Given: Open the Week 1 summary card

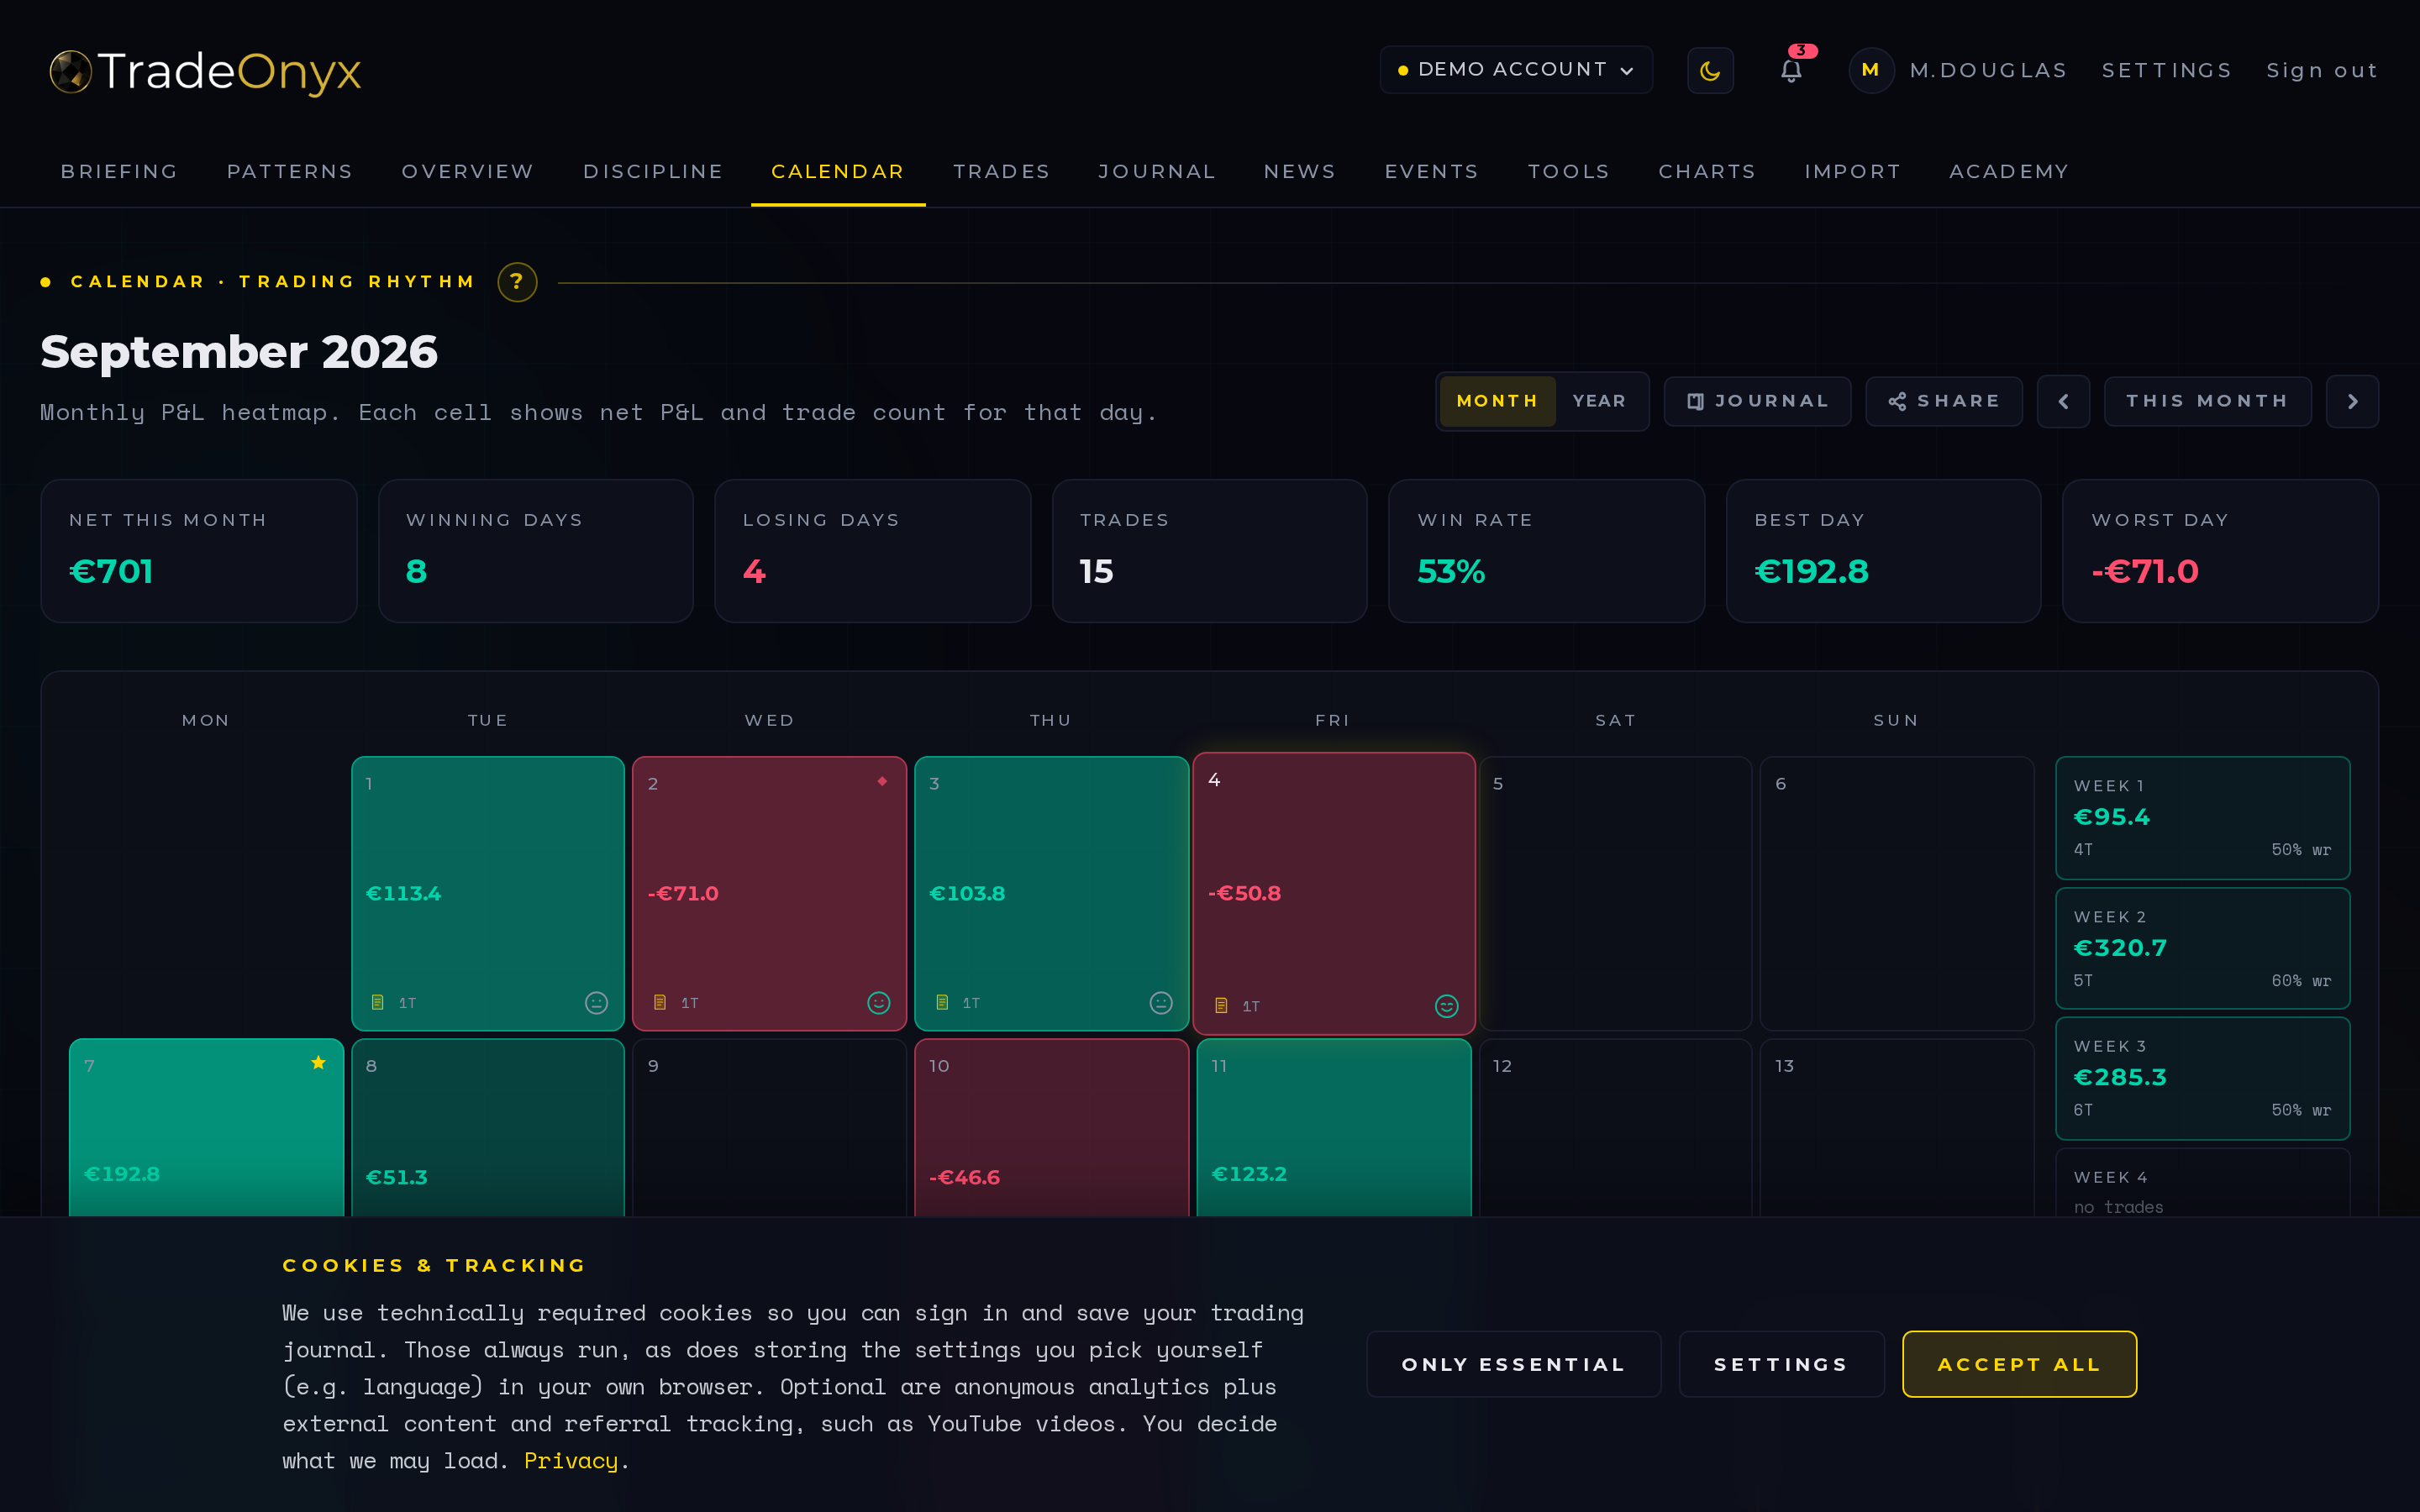Looking at the screenshot, I should [x=2202, y=818].
